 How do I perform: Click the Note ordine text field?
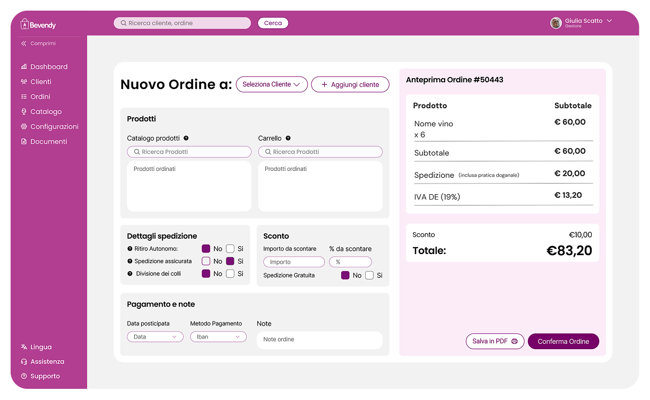319,340
